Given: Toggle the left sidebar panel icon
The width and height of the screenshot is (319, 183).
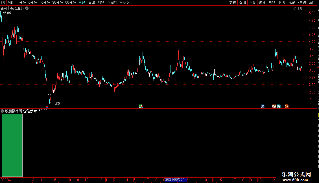Looking at the screenshot, I should click(3, 3).
